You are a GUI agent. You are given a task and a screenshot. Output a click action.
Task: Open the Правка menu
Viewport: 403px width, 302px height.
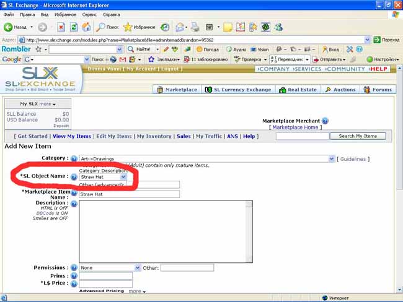pyautogui.click(x=27, y=15)
